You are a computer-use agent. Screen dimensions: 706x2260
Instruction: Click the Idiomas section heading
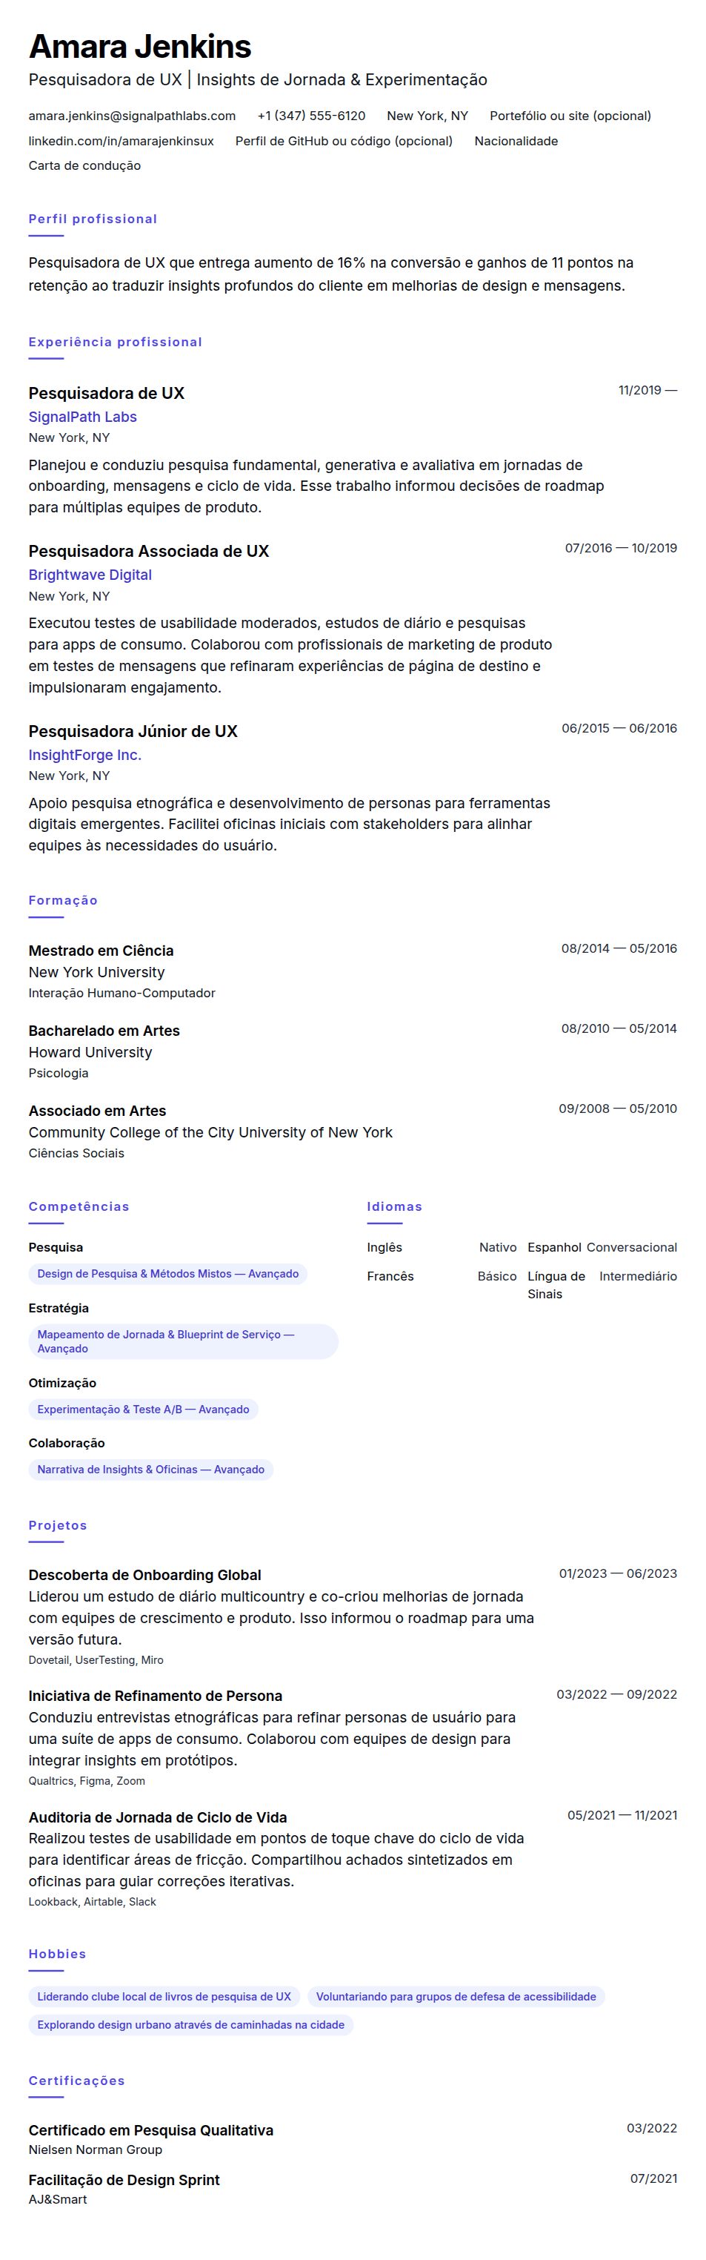(x=395, y=1206)
